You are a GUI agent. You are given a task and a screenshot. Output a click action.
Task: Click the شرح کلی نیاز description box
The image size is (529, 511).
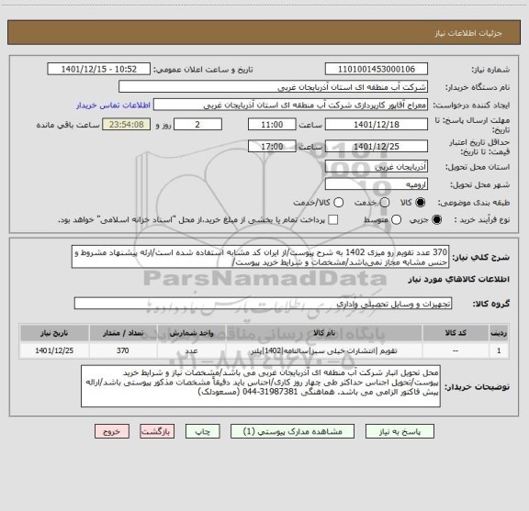(261, 257)
